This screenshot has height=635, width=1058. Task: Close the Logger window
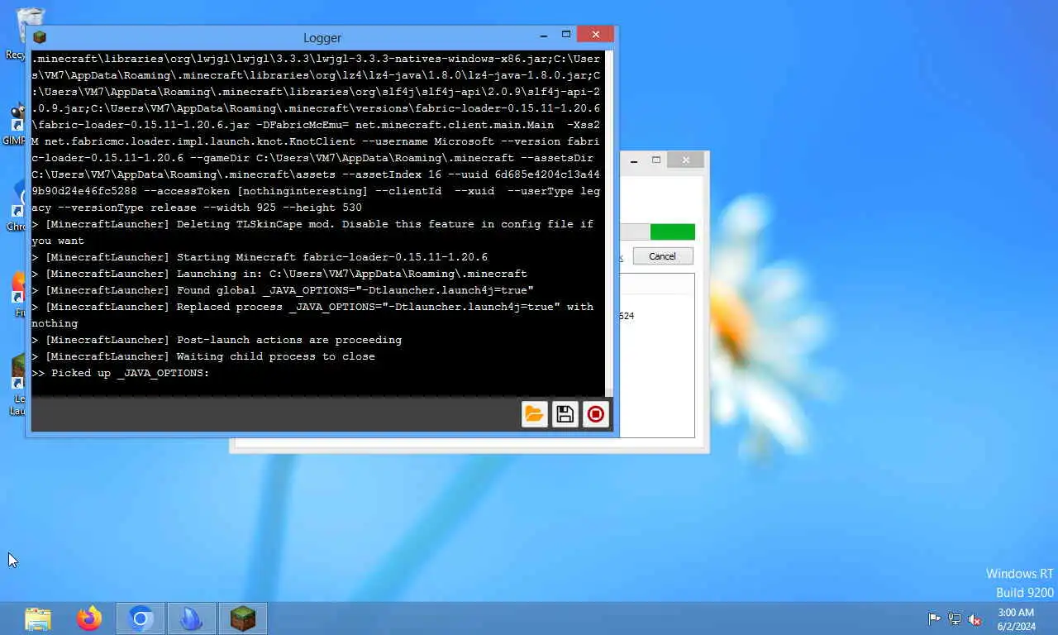click(x=595, y=35)
